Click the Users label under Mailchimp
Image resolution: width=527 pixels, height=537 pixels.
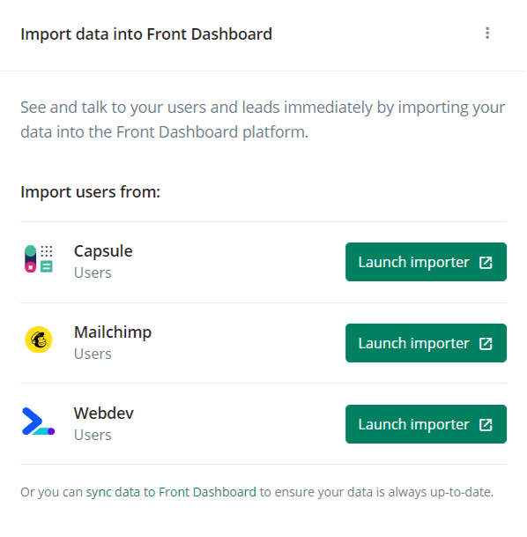(x=93, y=354)
